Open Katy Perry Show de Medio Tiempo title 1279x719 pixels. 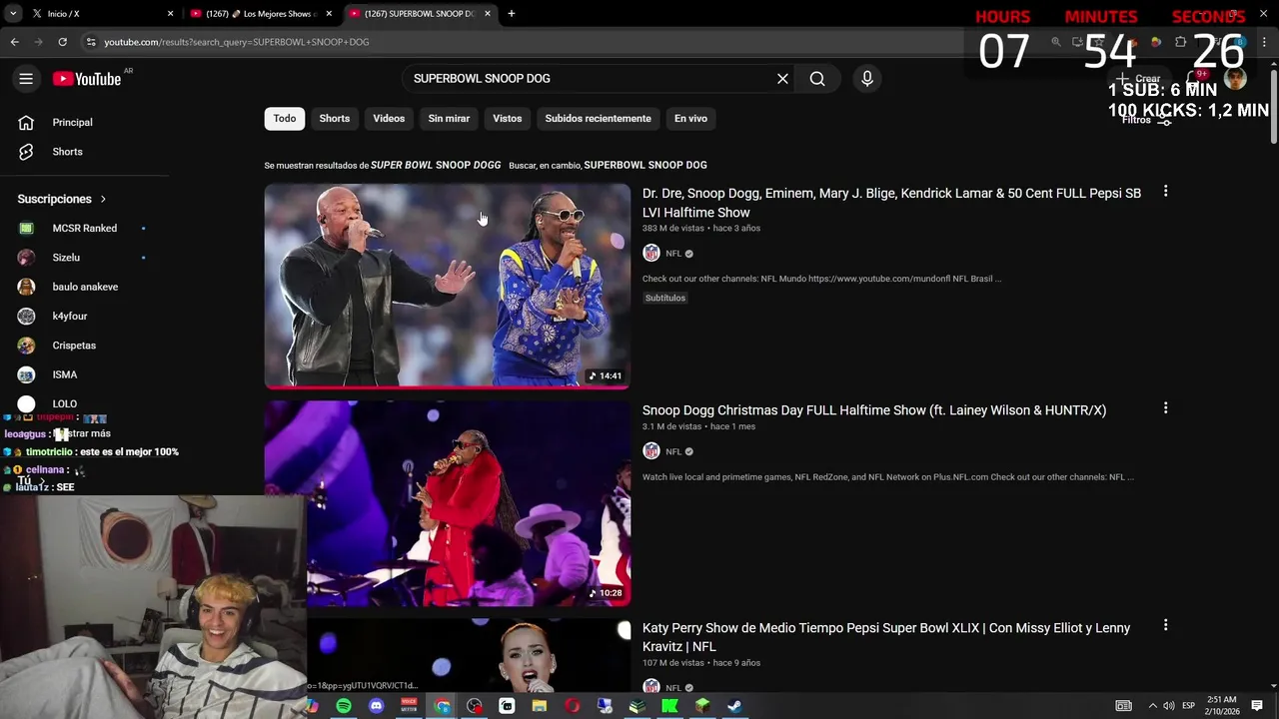[x=886, y=637]
